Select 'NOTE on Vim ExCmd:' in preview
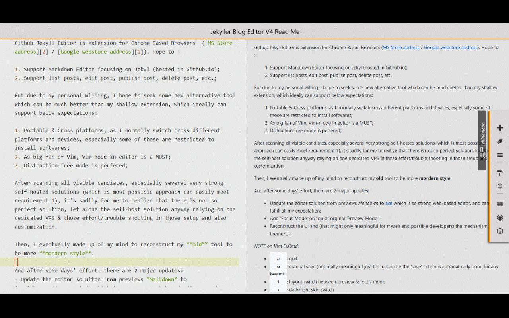The image size is (509, 318). coord(276,246)
